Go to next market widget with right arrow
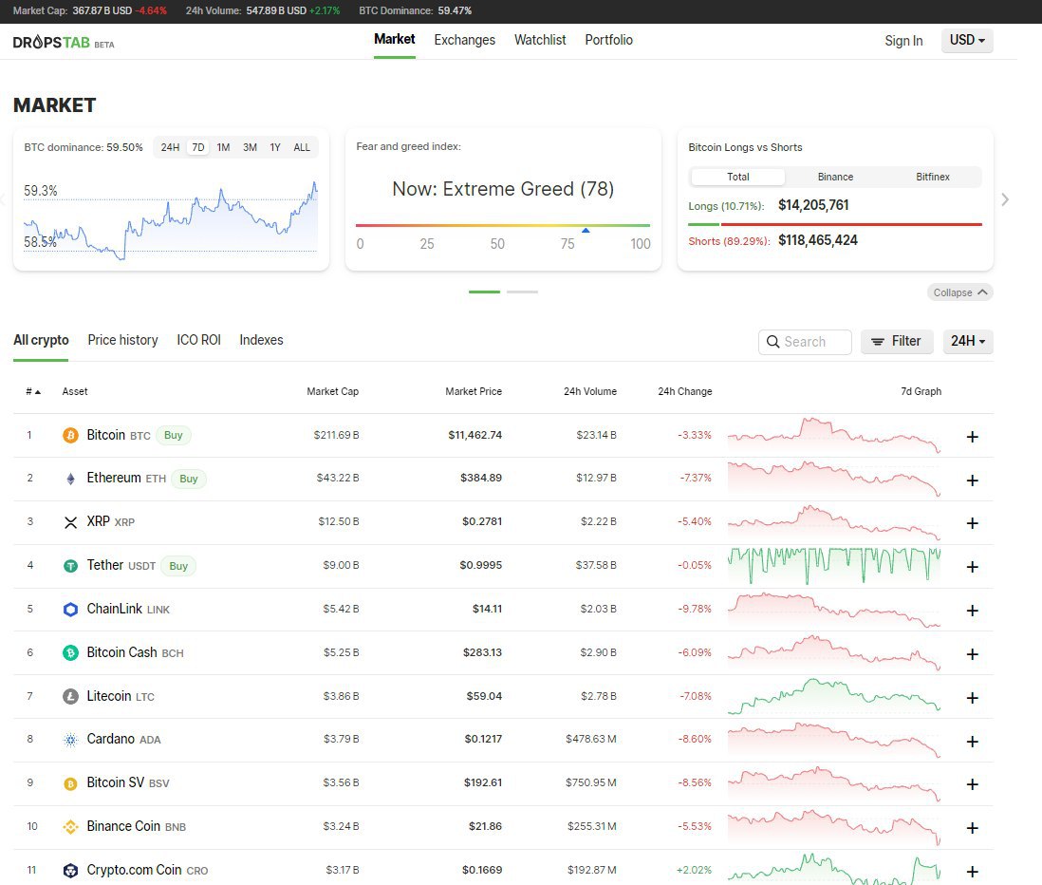Image resolution: width=1042 pixels, height=885 pixels. (1005, 199)
